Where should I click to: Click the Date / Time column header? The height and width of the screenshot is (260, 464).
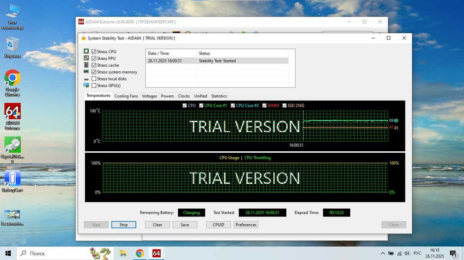click(x=171, y=53)
